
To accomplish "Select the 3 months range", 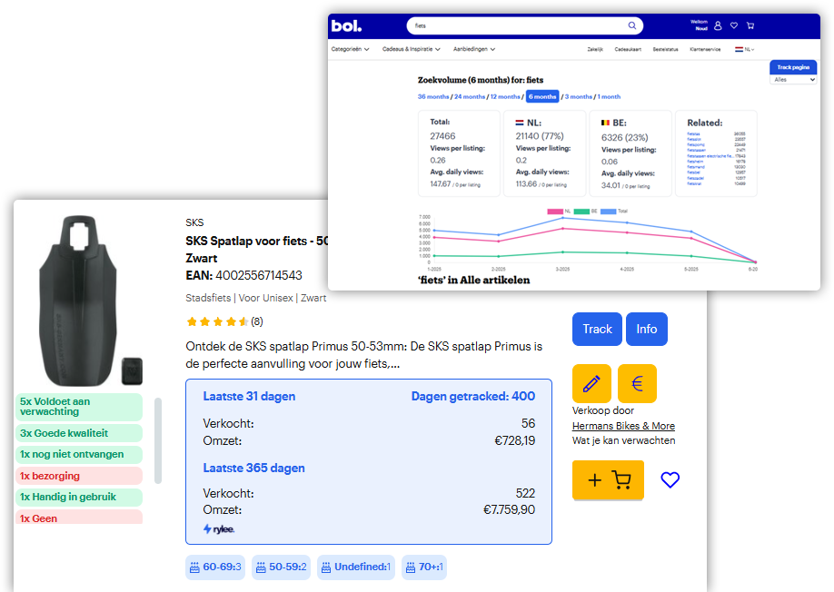I will tap(578, 97).
